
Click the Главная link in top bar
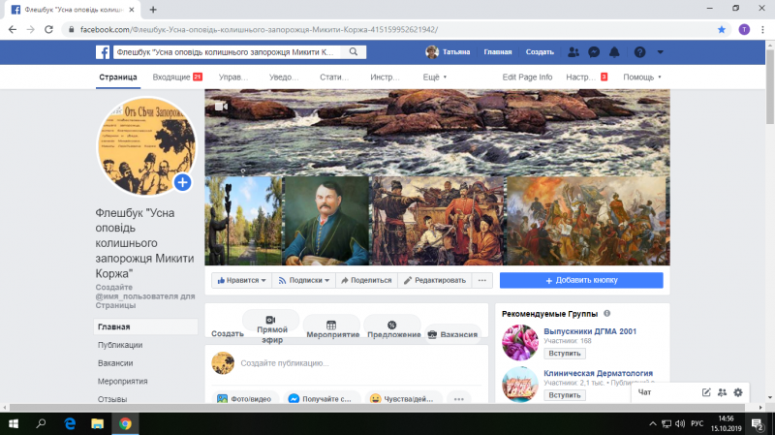point(498,52)
